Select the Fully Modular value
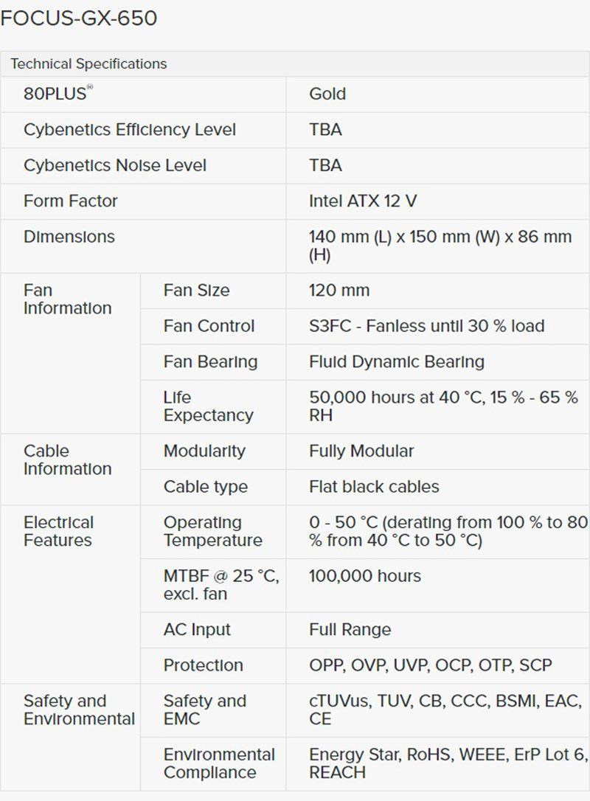The width and height of the screenshot is (590, 801). coord(361,451)
